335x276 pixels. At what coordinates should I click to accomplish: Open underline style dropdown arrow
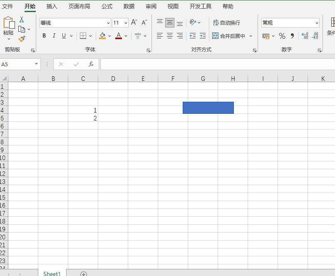tap(71, 36)
